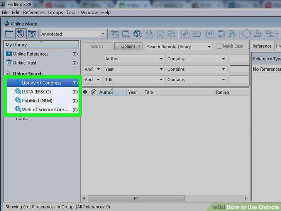This screenshot has width=281, height=211.
Task: Click the horizontal scrollbar thumb in reference list
Action: [136, 198]
